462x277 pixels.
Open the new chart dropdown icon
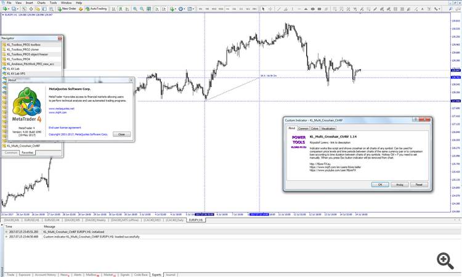[x=6, y=9]
